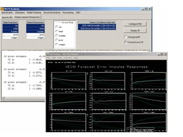The image size is (183, 137).
Task: Minimize the TKF File Viewer window
Action: click(x=158, y=54)
